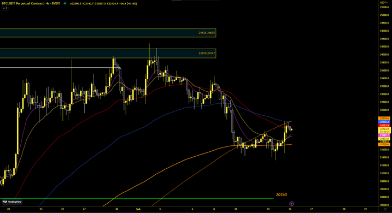The image size is (392, 213).
Task: Click the 23000.0 price axis label
Action: click(384, 94)
